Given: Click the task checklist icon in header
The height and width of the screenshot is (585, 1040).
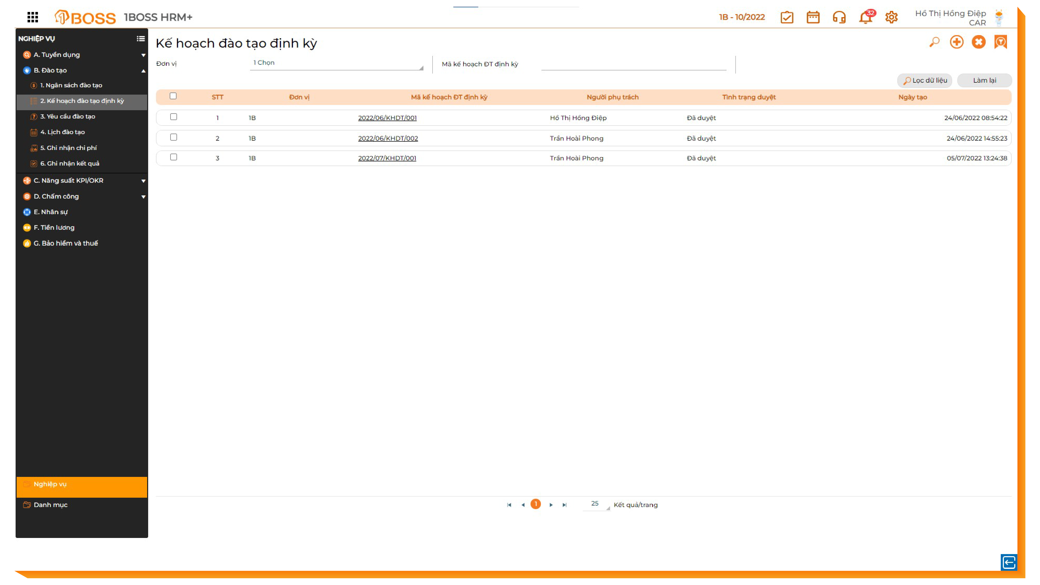Looking at the screenshot, I should tap(787, 17).
